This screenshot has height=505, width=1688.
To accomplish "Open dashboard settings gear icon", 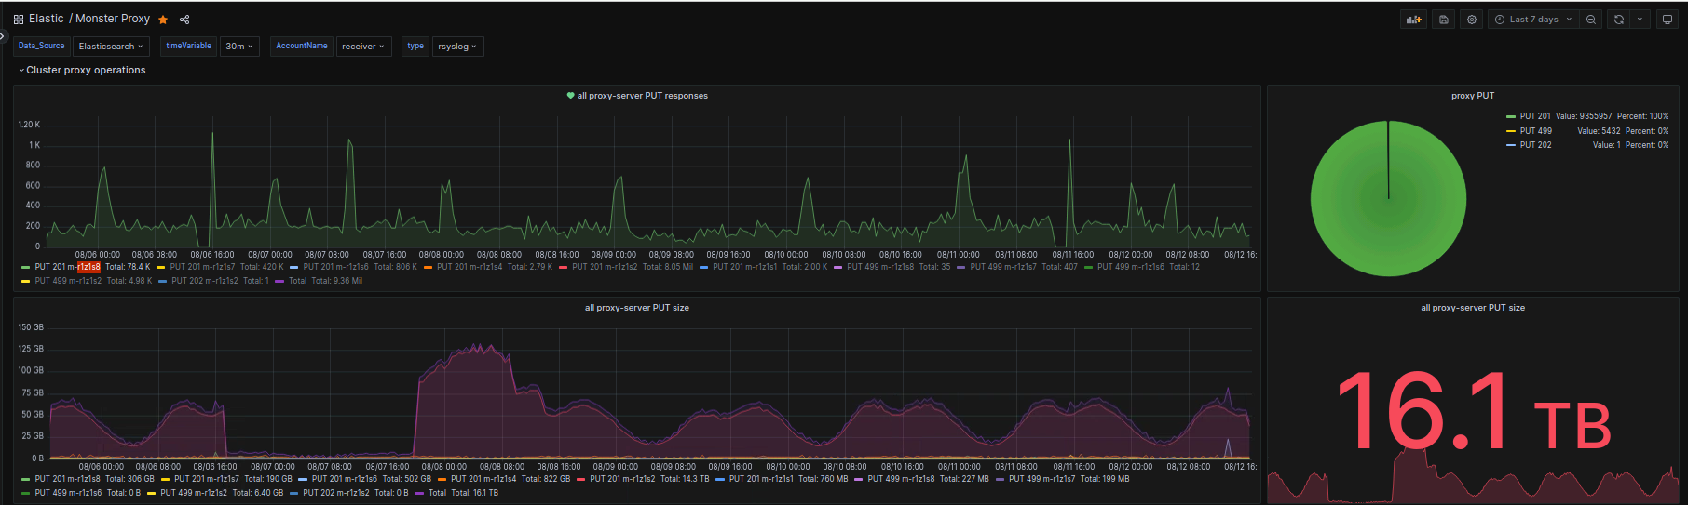I will coord(1472,20).
